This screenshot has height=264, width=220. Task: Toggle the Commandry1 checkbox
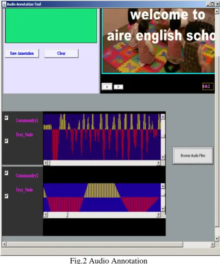click(6, 117)
